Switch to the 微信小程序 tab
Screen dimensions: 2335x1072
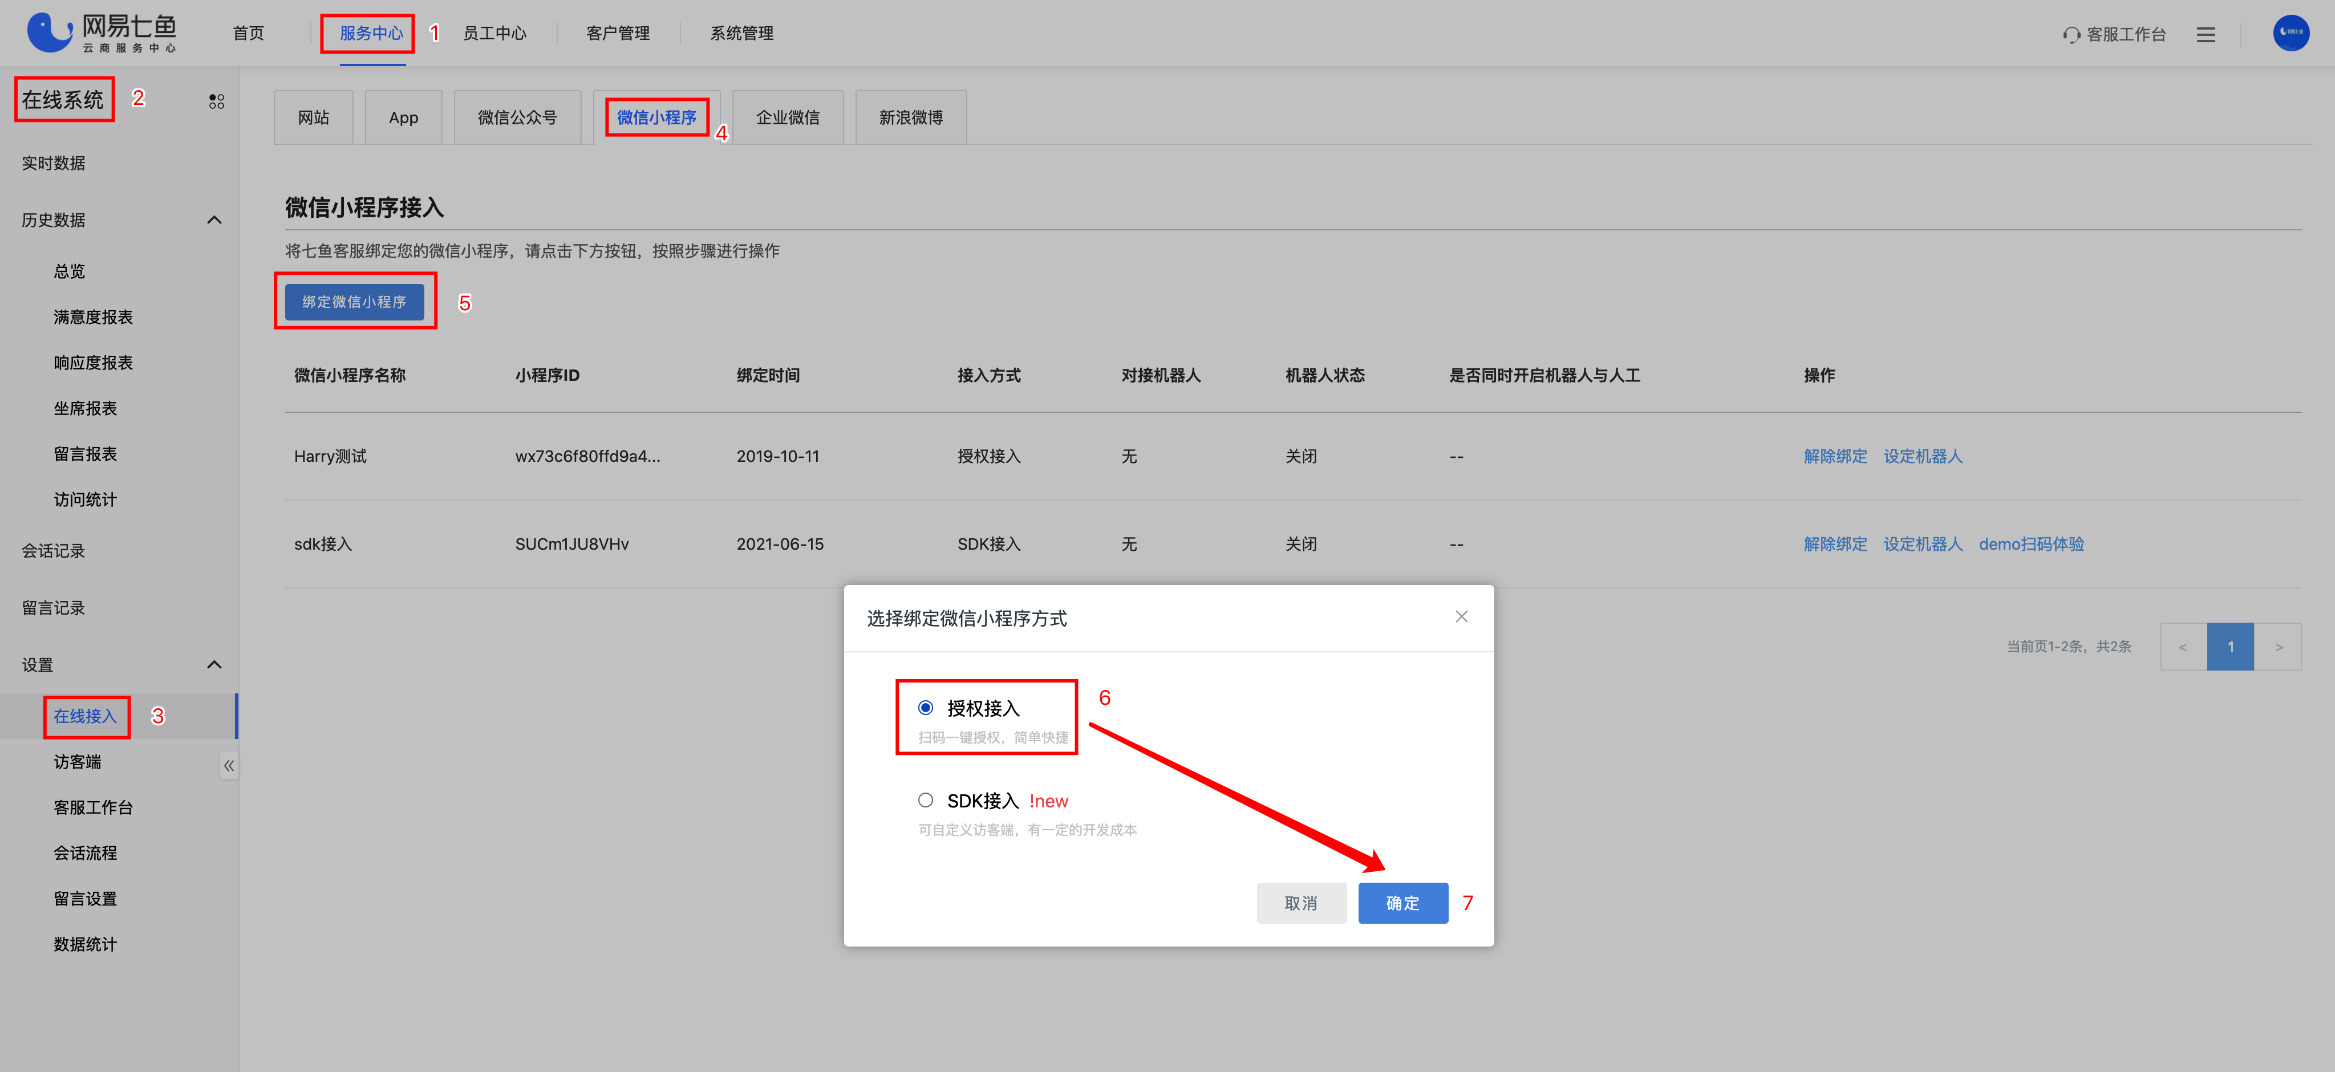click(x=657, y=118)
